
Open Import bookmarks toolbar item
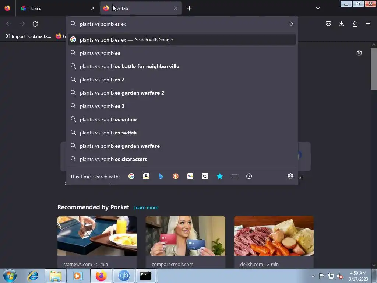pyautogui.click(x=28, y=36)
